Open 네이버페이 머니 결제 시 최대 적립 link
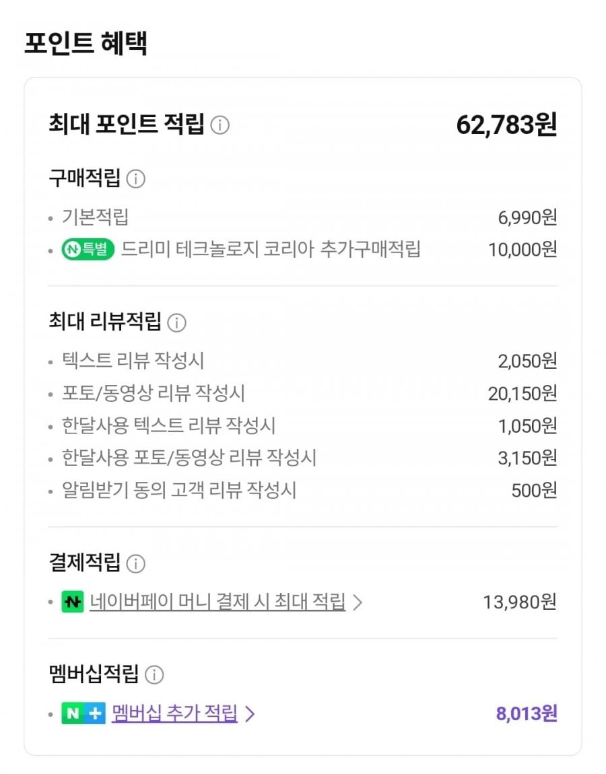Image resolution: width=606 pixels, height=774 pixels. pos(217,602)
